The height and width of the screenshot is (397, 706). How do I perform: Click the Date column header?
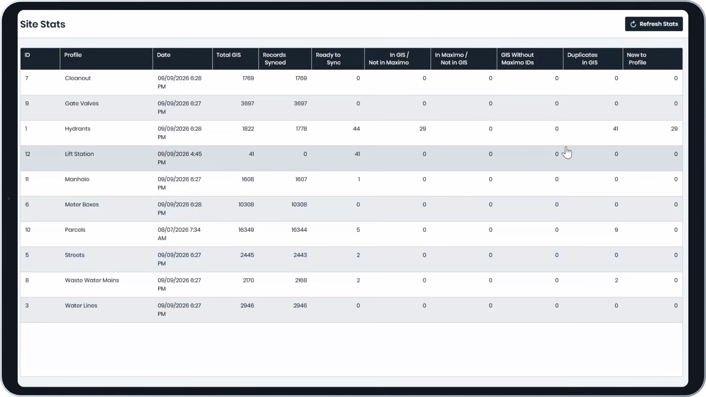(x=182, y=59)
